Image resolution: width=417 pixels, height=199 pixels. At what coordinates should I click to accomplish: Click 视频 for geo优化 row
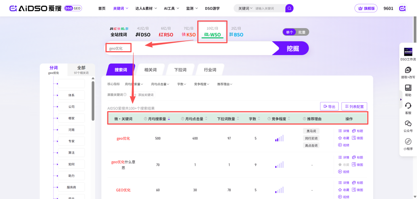pyautogui.click(x=344, y=145)
